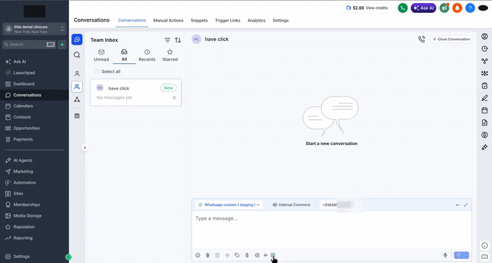The width and height of the screenshot is (492, 263).
Task: Open the payments dollar circle icon
Action: [x=485, y=135]
